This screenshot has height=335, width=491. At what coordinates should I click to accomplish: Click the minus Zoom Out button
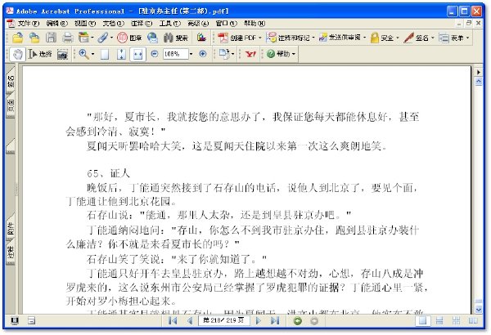(155, 54)
